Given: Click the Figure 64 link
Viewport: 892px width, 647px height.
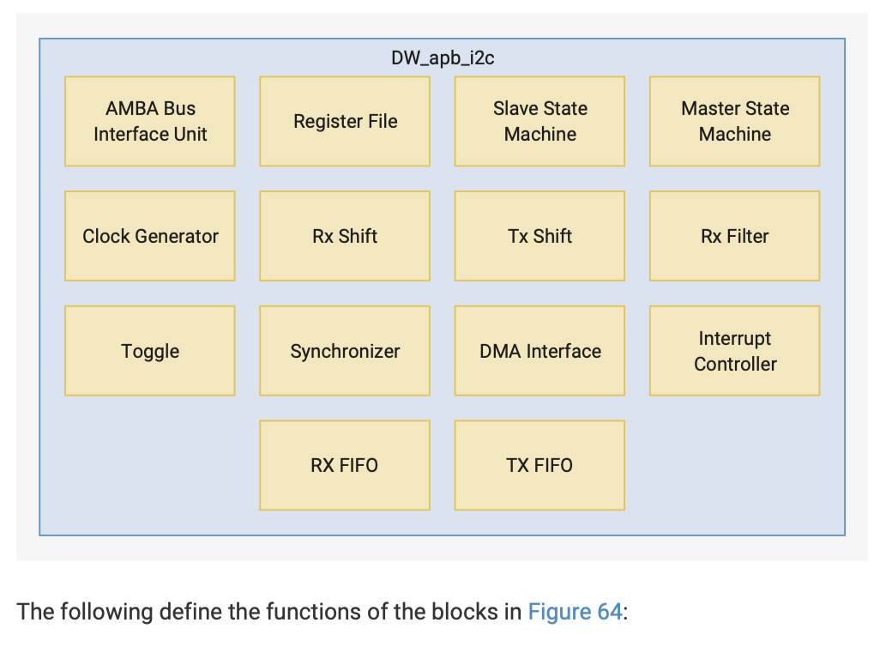Looking at the screenshot, I should pyautogui.click(x=574, y=612).
